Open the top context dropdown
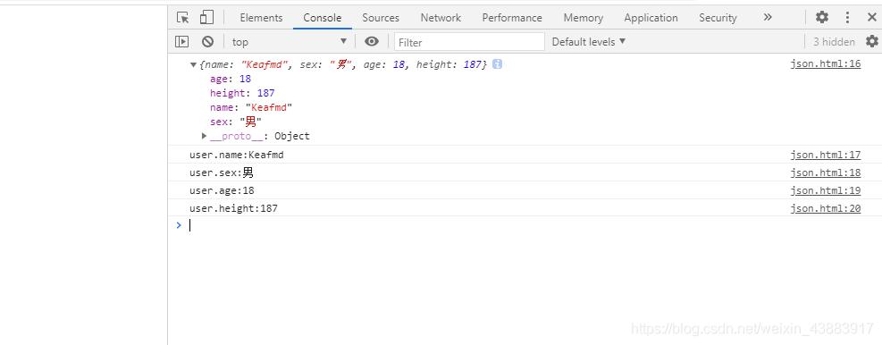The width and height of the screenshot is (882, 345). tap(290, 42)
